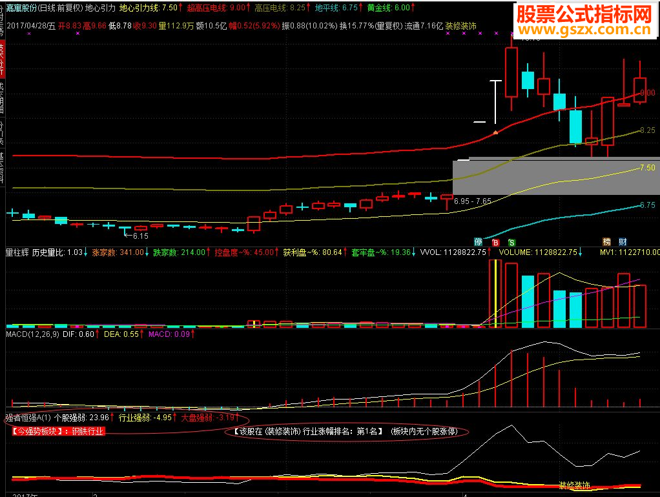Screen dimensions: 660x497
Task: Click the 控盘度~%: 45.00 value
Action: coord(247,252)
